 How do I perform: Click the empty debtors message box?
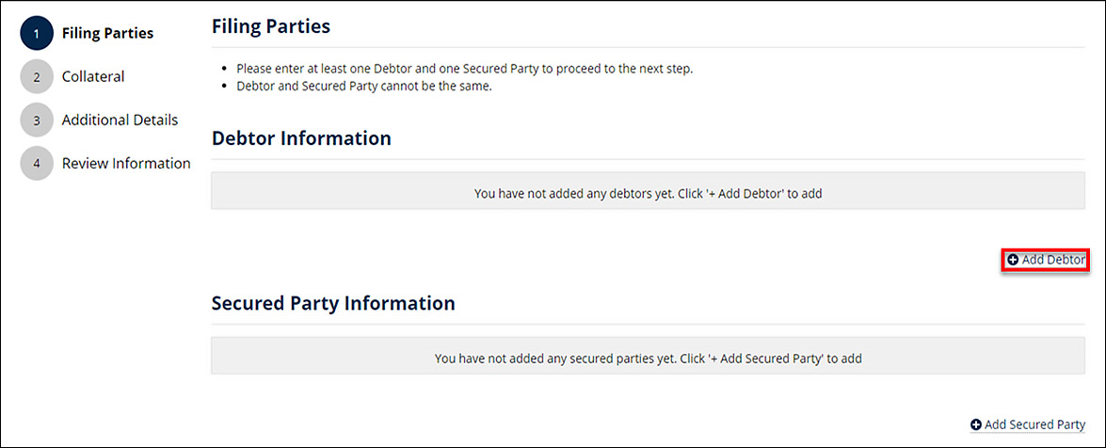tap(648, 193)
